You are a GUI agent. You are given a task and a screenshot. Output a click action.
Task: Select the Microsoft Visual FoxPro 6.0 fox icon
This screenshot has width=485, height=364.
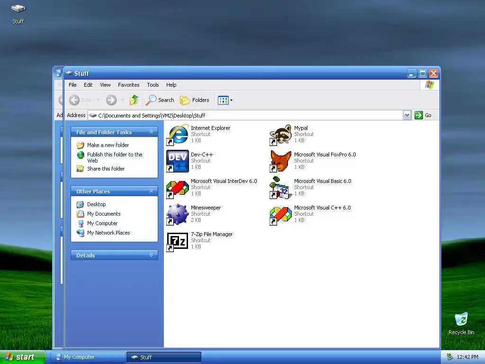[x=280, y=161]
